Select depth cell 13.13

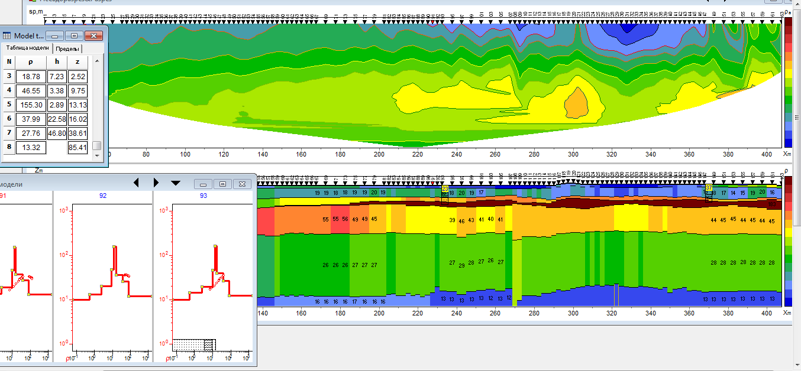[77, 105]
